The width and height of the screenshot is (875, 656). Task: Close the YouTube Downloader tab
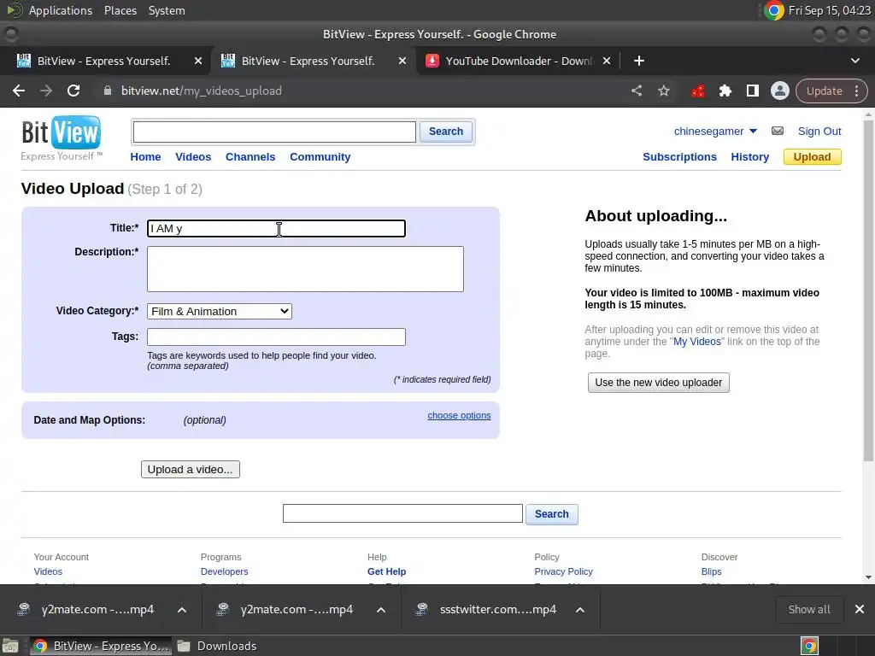pyautogui.click(x=607, y=61)
